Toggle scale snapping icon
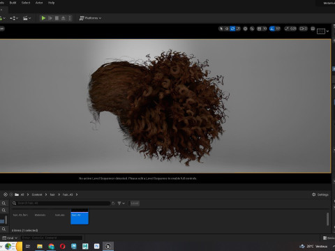 pos(287,29)
